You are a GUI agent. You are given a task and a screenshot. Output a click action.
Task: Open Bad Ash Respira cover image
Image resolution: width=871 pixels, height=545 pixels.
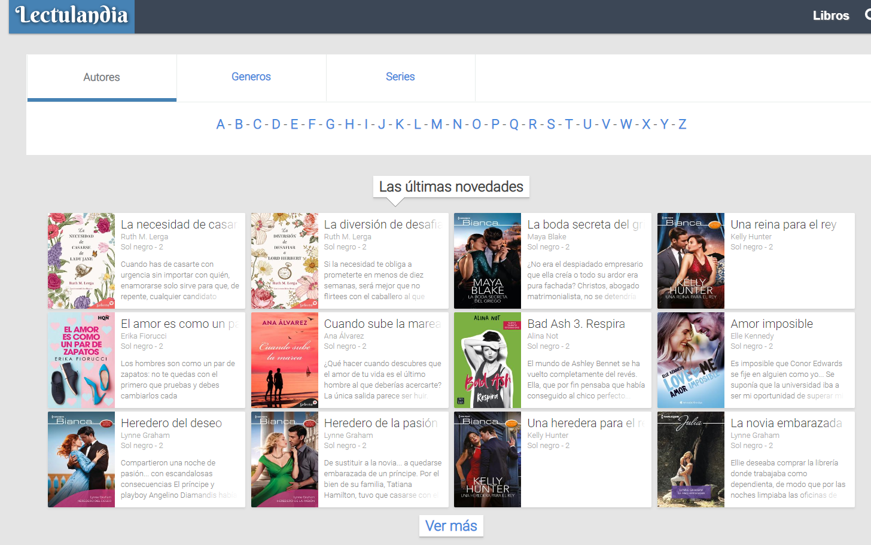tap(488, 360)
